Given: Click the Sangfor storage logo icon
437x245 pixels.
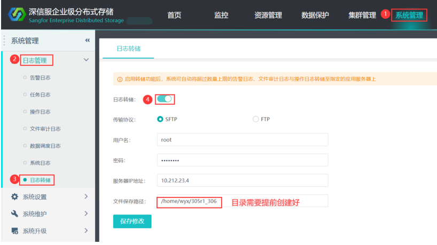Looking at the screenshot, I should (17, 14).
